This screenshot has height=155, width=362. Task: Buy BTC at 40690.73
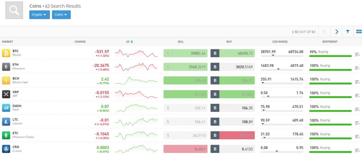[232, 53]
